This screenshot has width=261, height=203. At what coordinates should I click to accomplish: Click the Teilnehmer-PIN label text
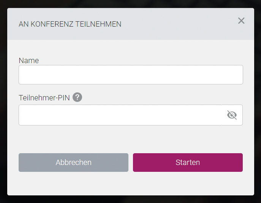tap(44, 98)
